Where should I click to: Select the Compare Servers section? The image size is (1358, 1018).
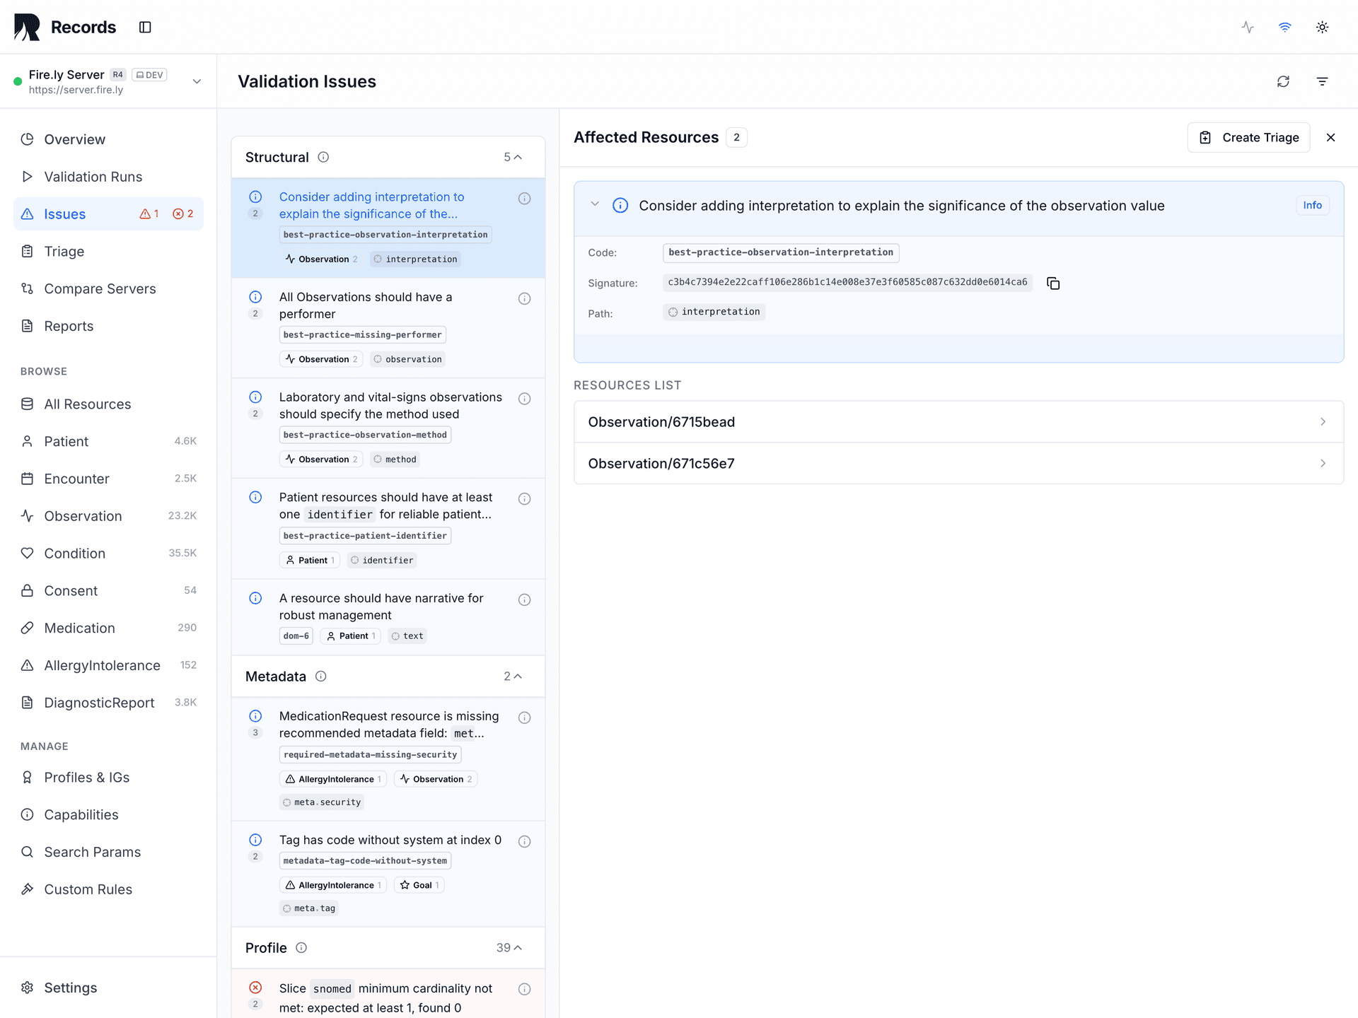tap(100, 288)
